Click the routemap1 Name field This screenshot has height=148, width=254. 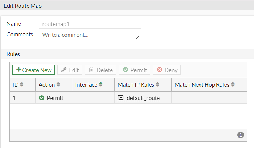(90, 24)
